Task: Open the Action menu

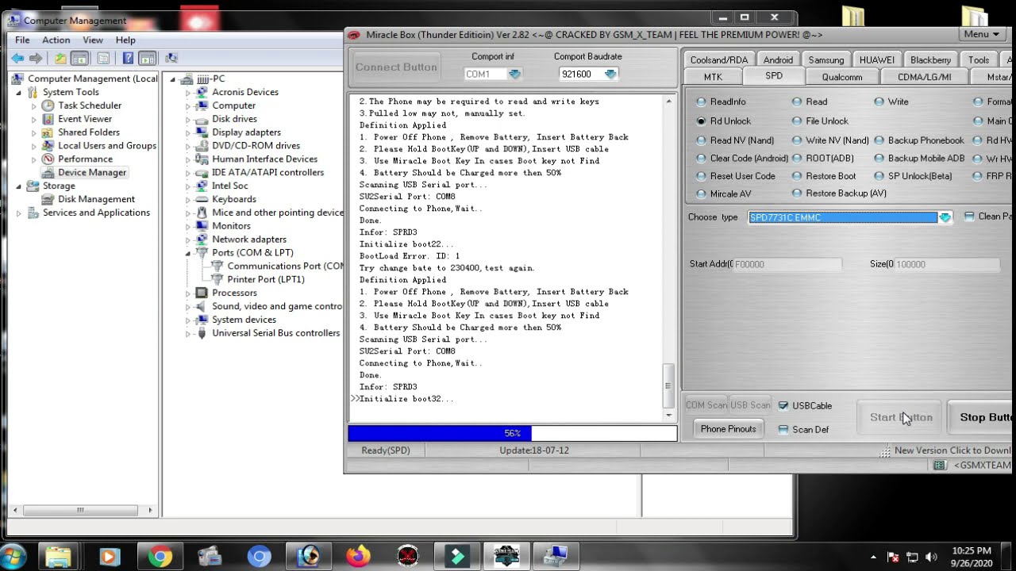Action: (x=56, y=40)
